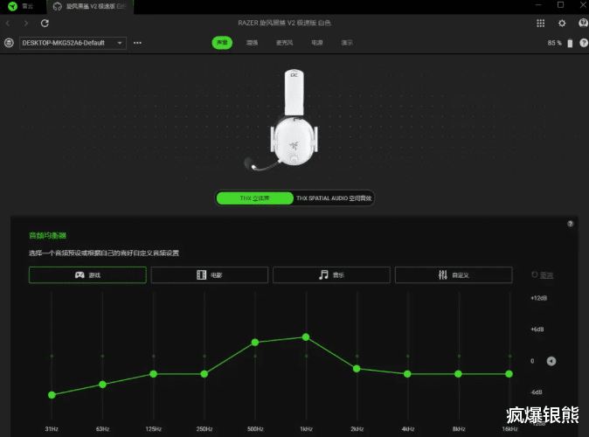Open help via the top-right question mark
The image size is (589, 437).
tap(584, 43)
